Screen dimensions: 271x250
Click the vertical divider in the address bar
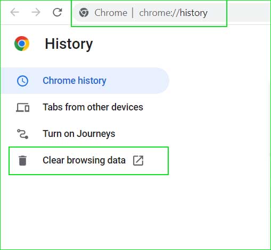pyautogui.click(x=133, y=13)
